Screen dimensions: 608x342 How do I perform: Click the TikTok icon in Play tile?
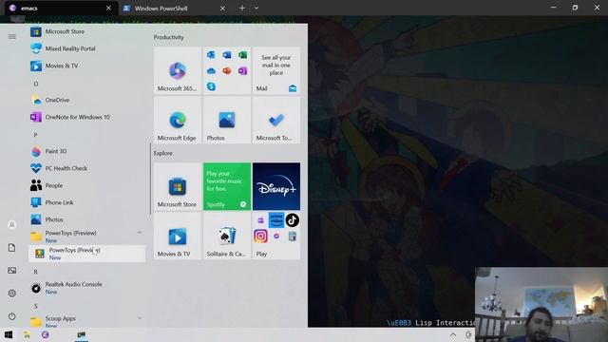pyautogui.click(x=293, y=220)
